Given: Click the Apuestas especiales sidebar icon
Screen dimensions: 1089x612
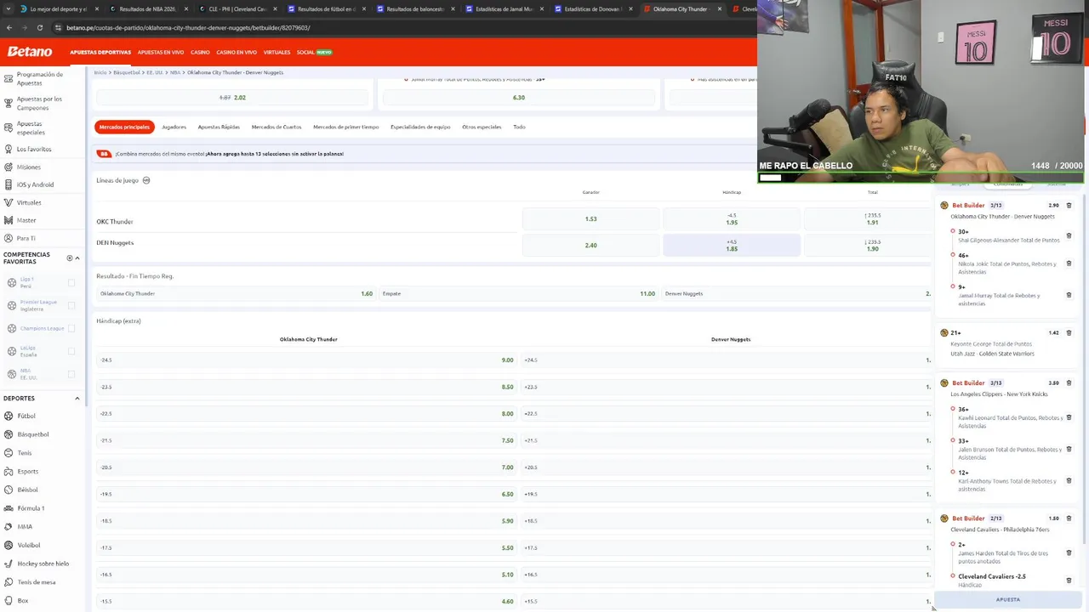Looking at the screenshot, I should pos(9,127).
